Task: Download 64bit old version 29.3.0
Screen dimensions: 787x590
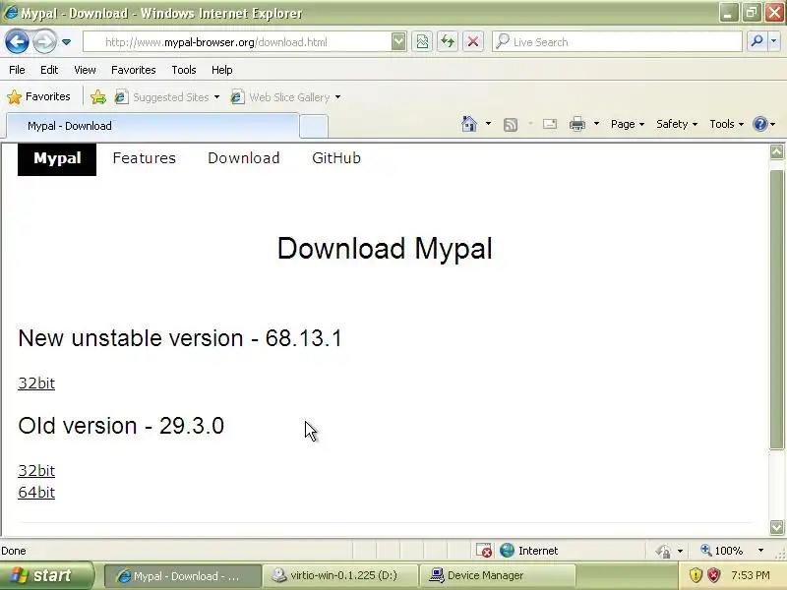Action: [x=36, y=493]
